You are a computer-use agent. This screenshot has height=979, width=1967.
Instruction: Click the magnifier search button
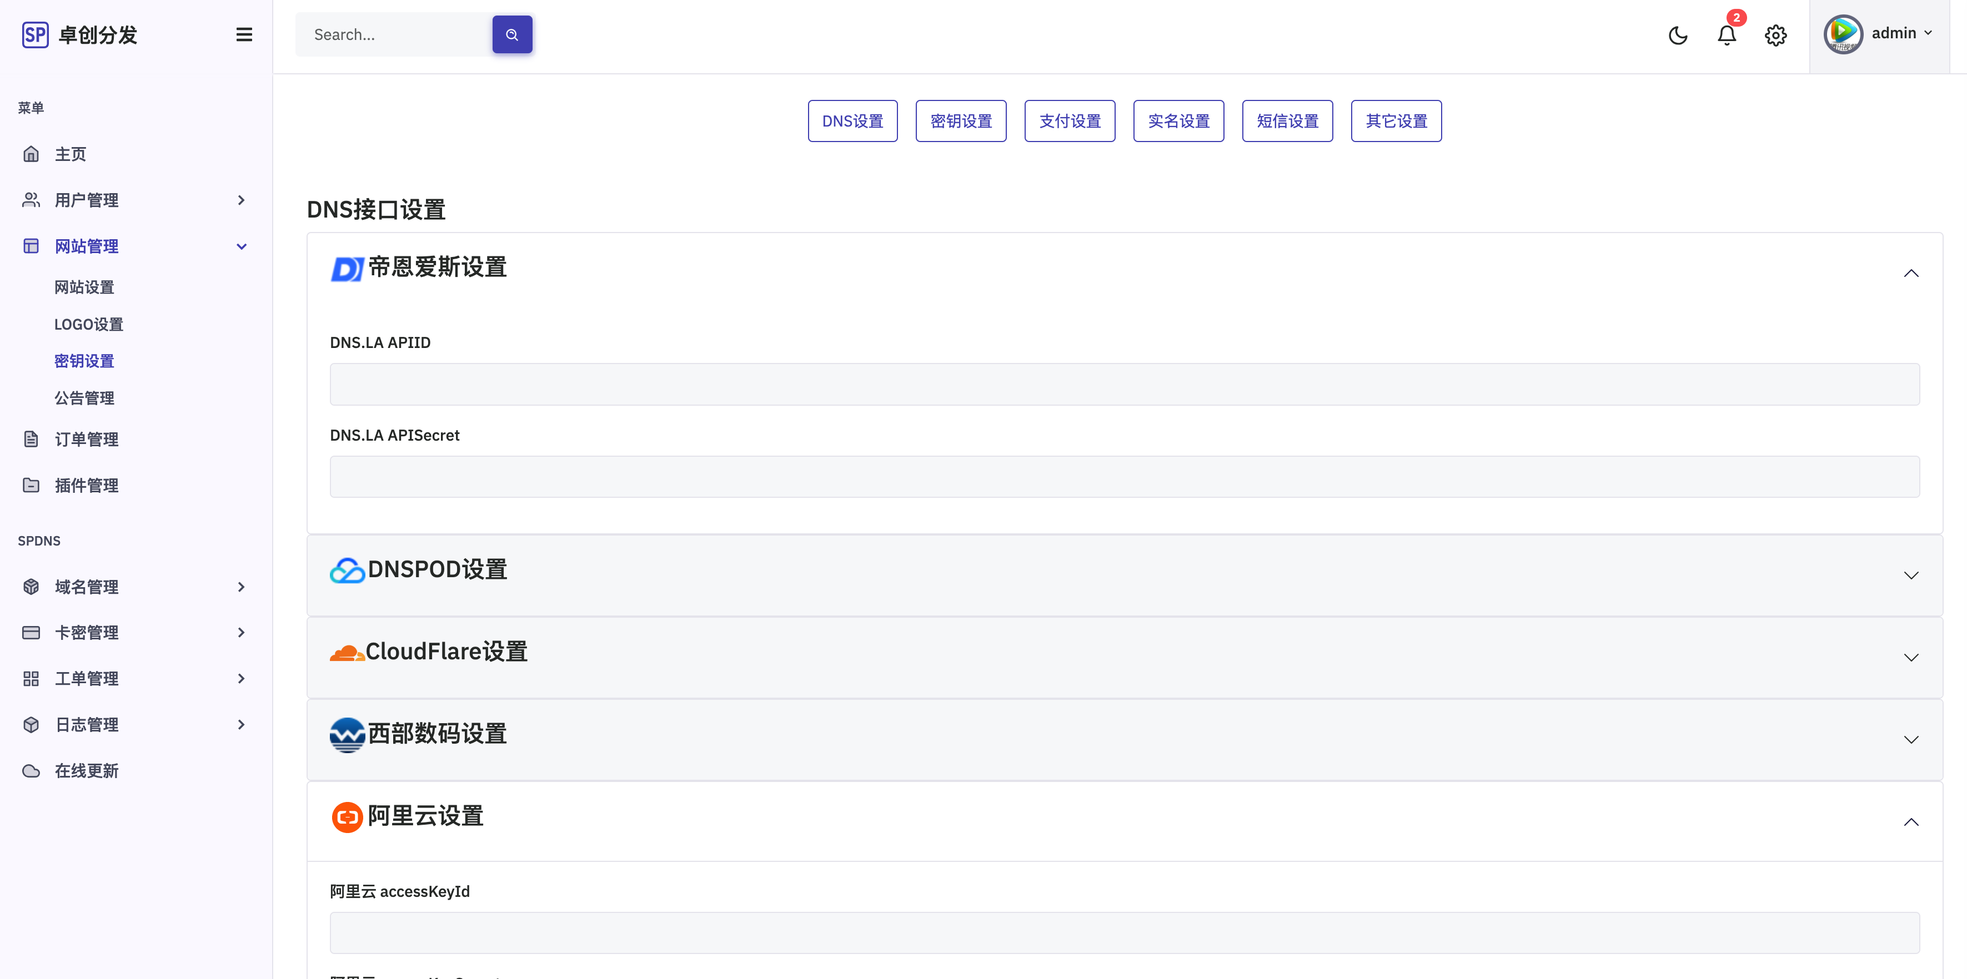tap(511, 34)
